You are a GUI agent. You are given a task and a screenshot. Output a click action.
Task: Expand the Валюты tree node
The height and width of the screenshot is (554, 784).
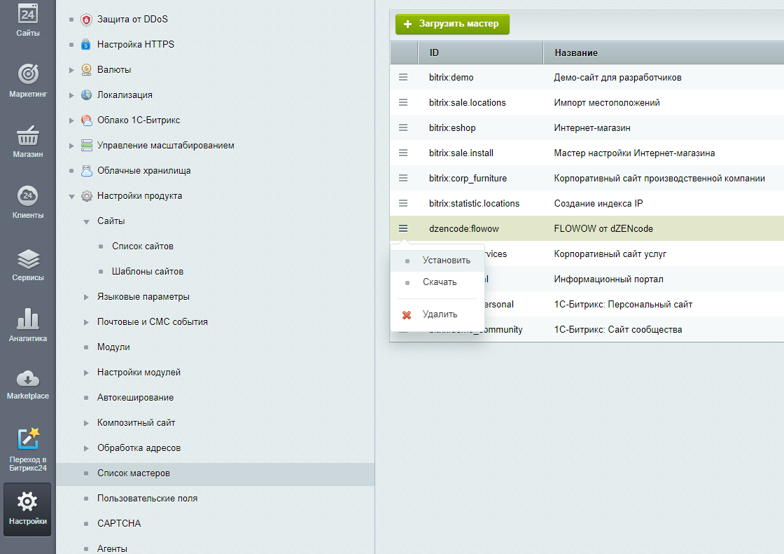tap(71, 70)
